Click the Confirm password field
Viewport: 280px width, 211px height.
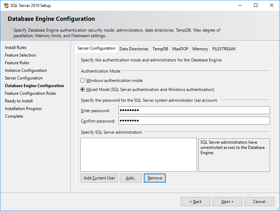[194, 121]
